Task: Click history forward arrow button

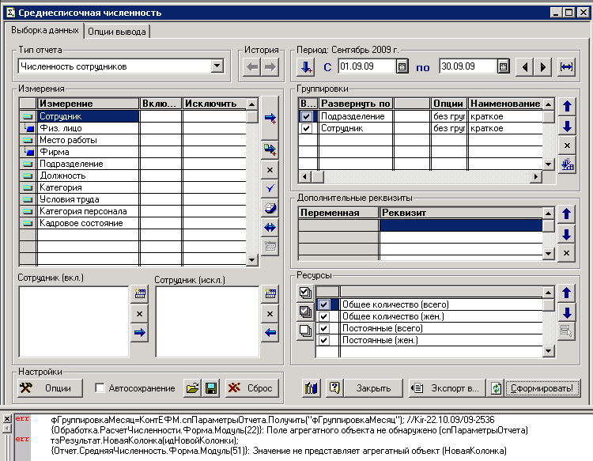Action: tap(270, 67)
